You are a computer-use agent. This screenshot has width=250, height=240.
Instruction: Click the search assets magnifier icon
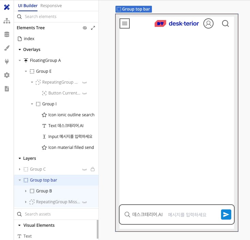coord(19,214)
